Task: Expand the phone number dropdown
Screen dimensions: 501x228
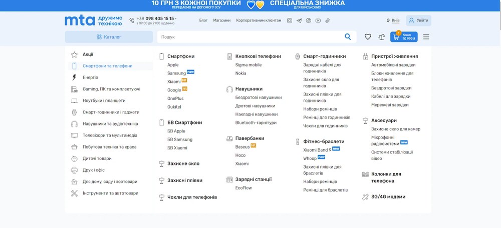Action: pos(175,18)
